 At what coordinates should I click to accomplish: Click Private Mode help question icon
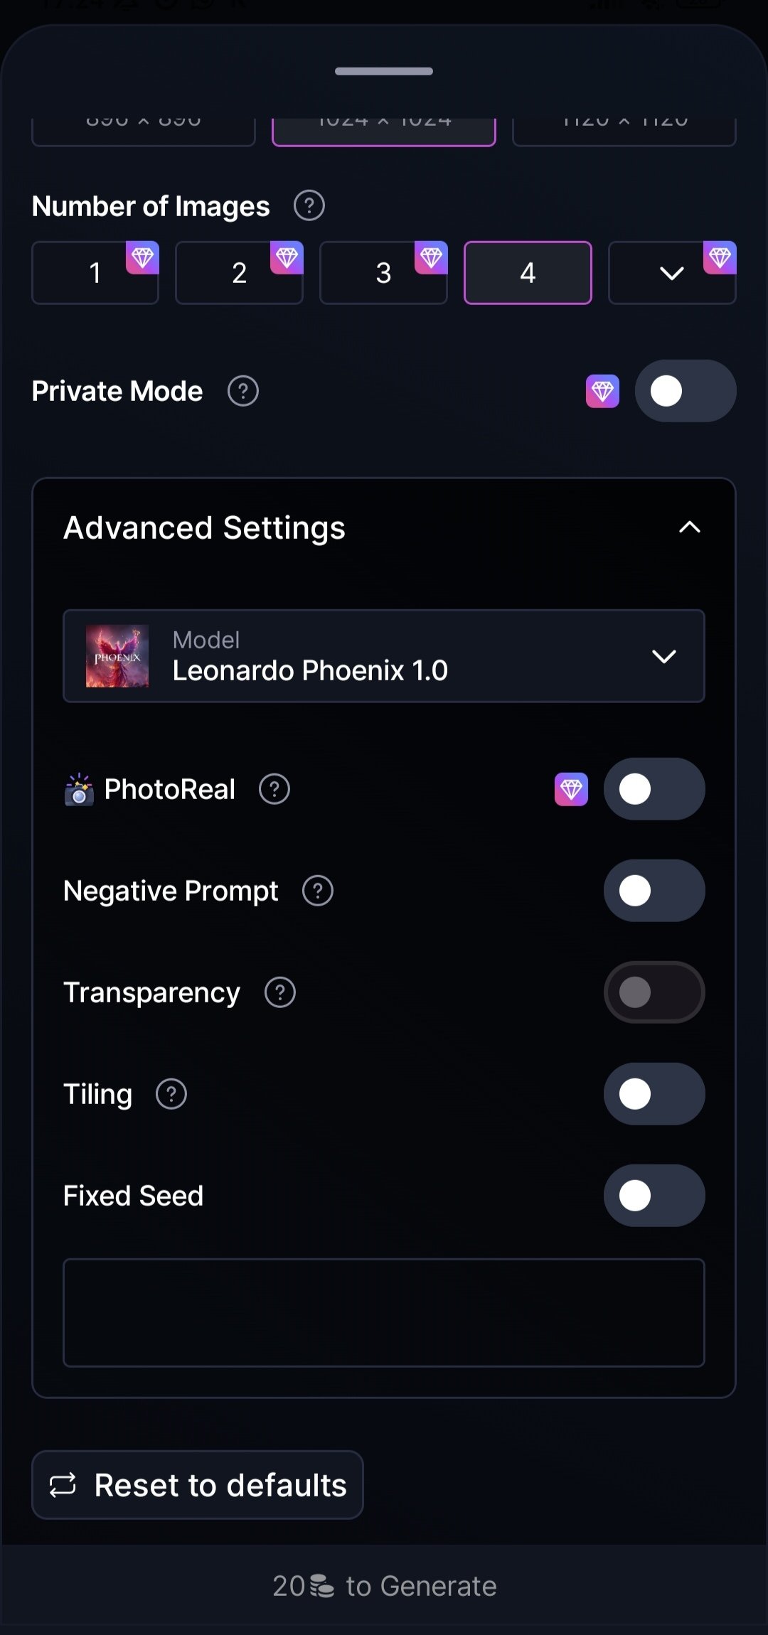click(243, 391)
